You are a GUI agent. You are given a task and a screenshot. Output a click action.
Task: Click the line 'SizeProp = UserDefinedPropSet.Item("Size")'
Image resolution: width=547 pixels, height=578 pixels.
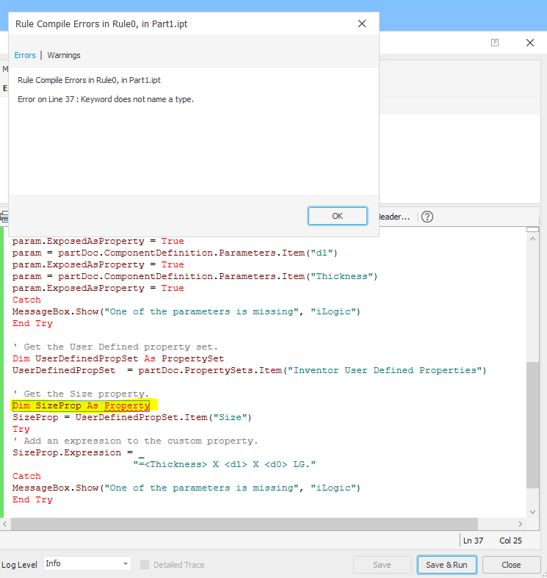pyautogui.click(x=132, y=417)
